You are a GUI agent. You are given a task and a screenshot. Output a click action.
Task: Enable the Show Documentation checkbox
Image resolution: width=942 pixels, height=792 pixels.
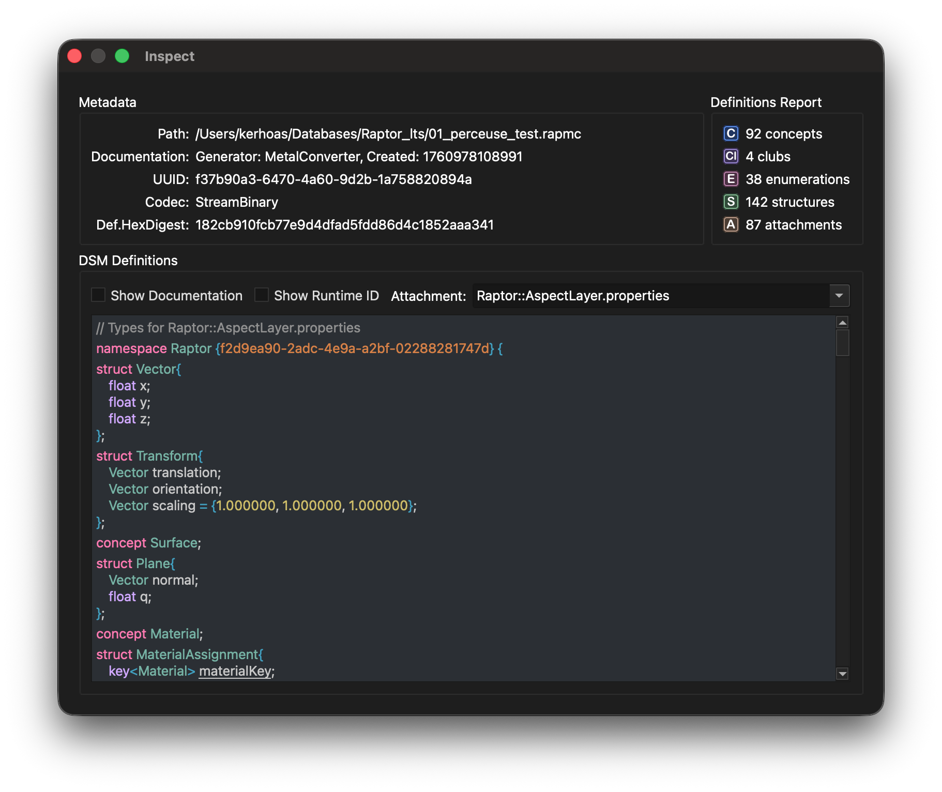pos(98,295)
